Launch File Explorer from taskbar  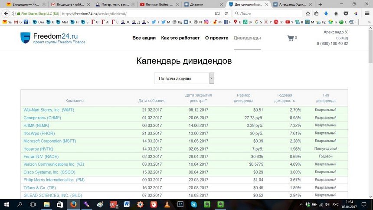[47, 204]
